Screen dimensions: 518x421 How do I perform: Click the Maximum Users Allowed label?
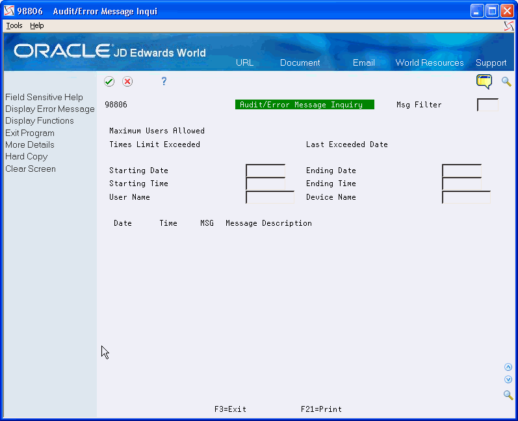157,131
